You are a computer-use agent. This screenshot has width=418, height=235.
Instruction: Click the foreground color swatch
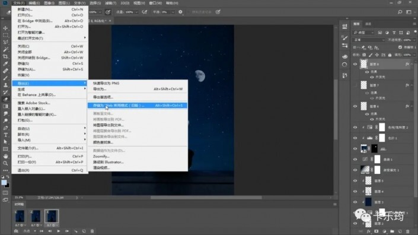click(4, 182)
